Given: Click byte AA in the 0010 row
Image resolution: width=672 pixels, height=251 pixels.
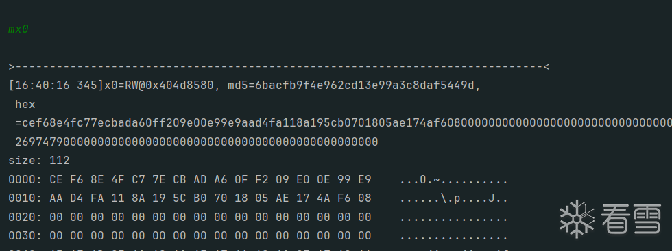Looking at the screenshot, I should click(x=56, y=198).
